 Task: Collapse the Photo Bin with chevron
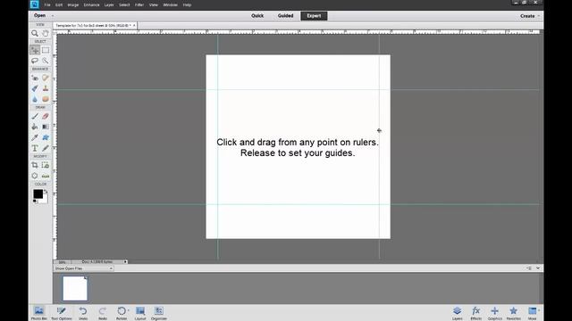point(538,268)
